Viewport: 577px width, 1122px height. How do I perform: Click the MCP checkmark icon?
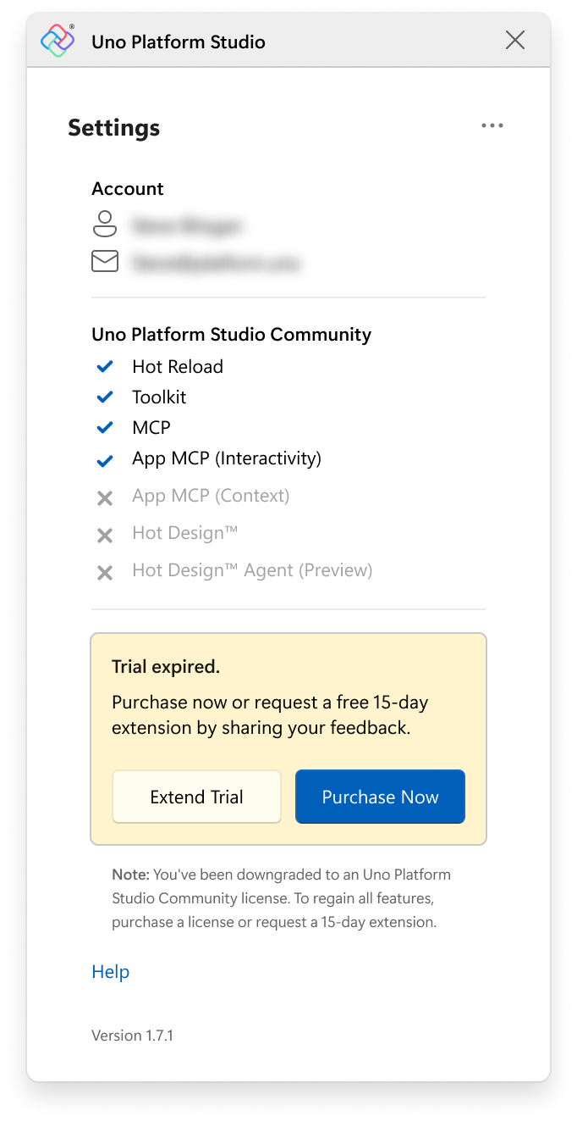105,428
